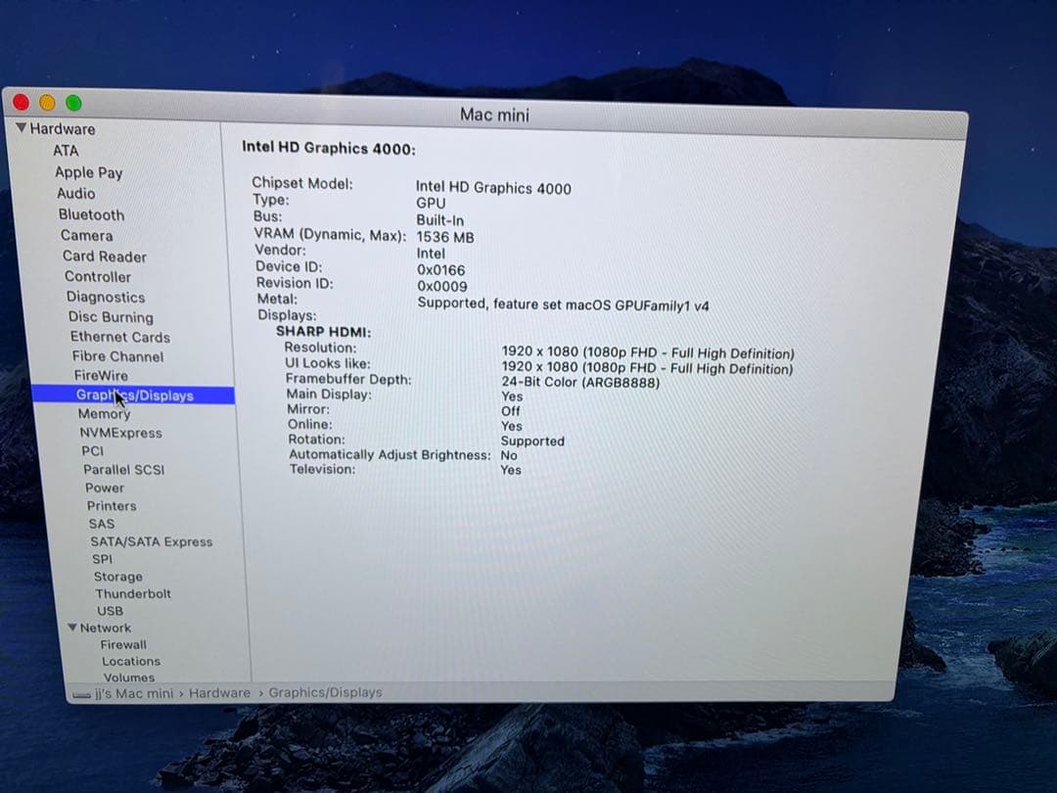Open the Ethernet Cards section
1057x793 pixels.
pyautogui.click(x=119, y=337)
